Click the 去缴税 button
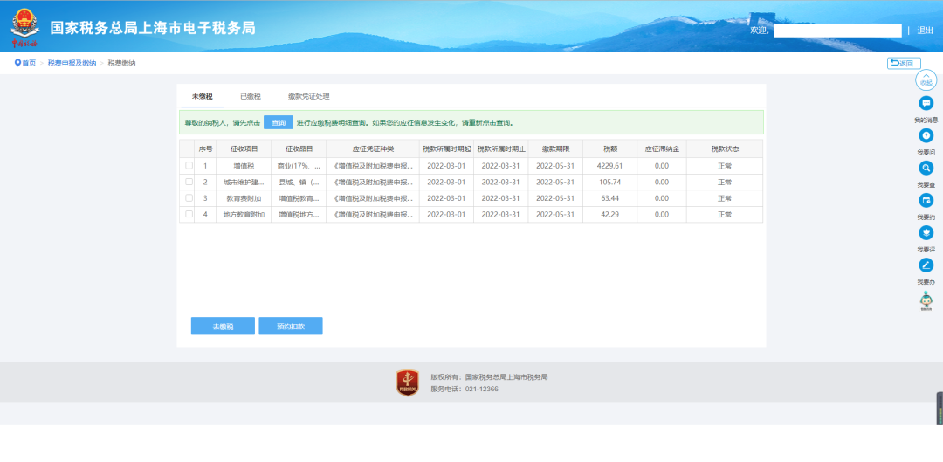The height and width of the screenshot is (462, 943). click(224, 326)
